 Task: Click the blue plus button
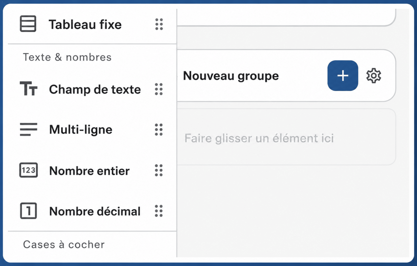343,76
